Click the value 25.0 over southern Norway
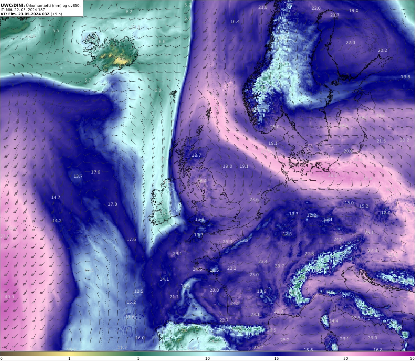 275,127
